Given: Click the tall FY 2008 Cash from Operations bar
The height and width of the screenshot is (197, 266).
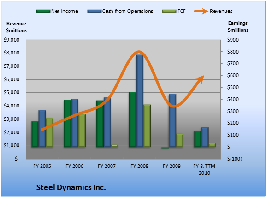Looking at the screenshot, I should pyautogui.click(x=140, y=101).
